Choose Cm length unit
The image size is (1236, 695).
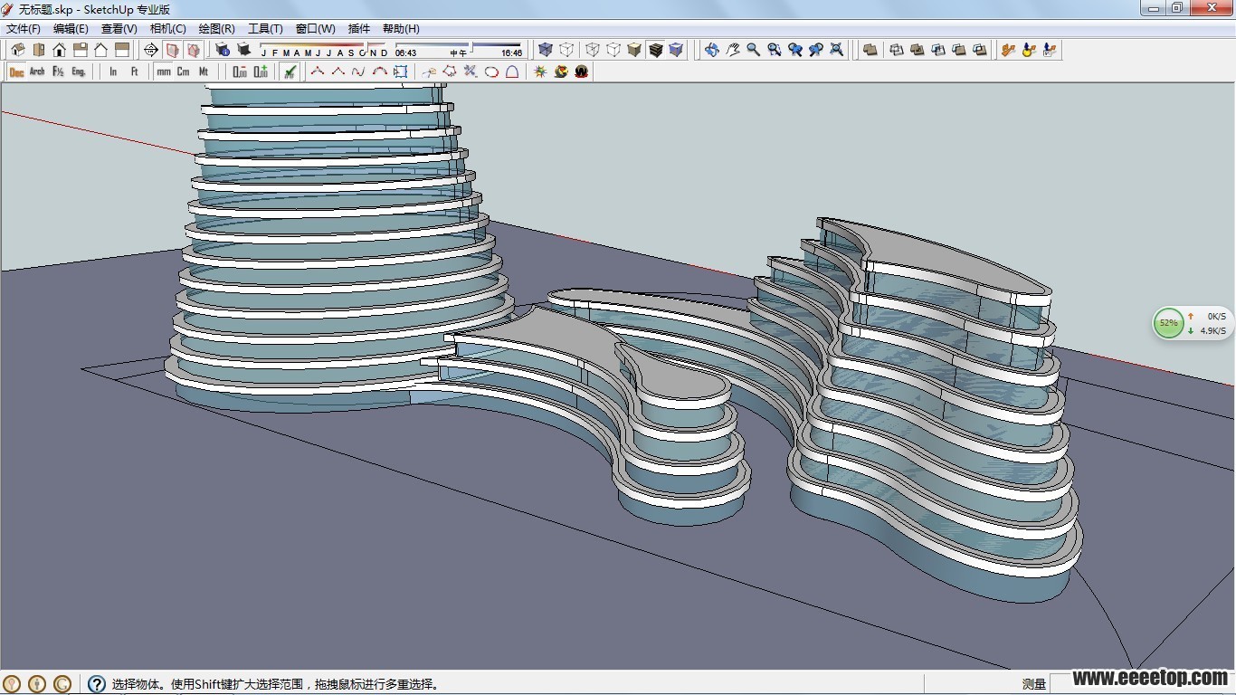[x=183, y=71]
